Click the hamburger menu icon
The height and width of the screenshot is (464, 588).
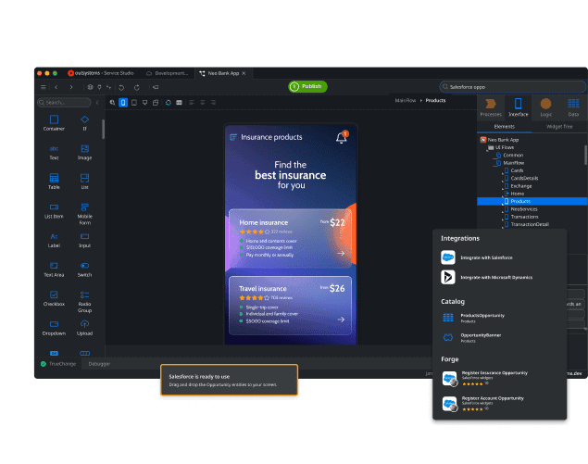44,87
